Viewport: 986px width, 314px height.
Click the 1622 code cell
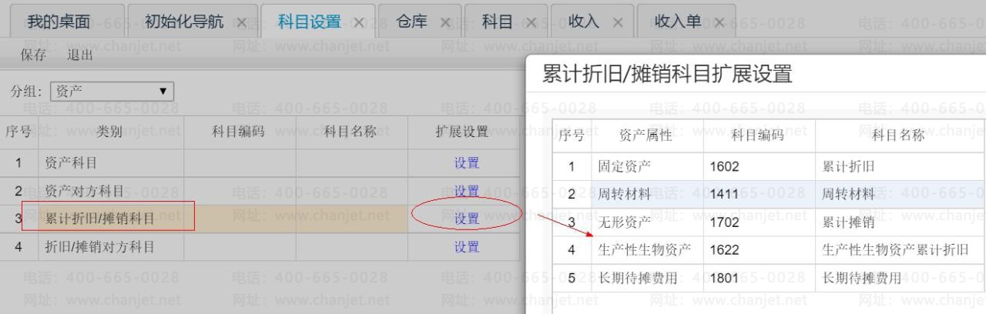(x=725, y=250)
